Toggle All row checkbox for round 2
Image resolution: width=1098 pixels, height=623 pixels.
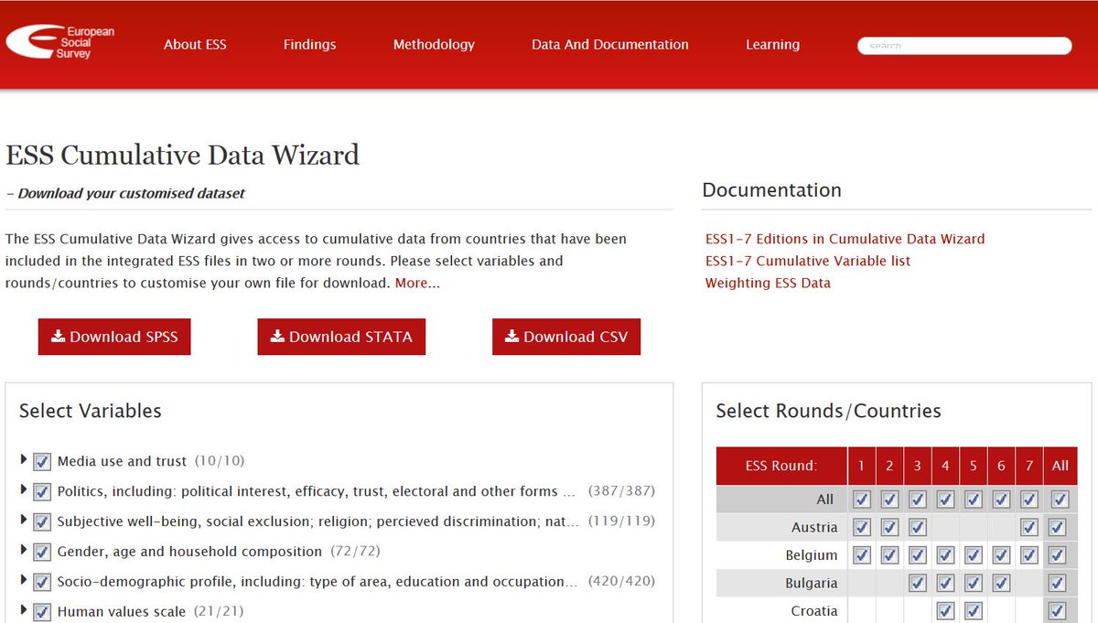[889, 499]
